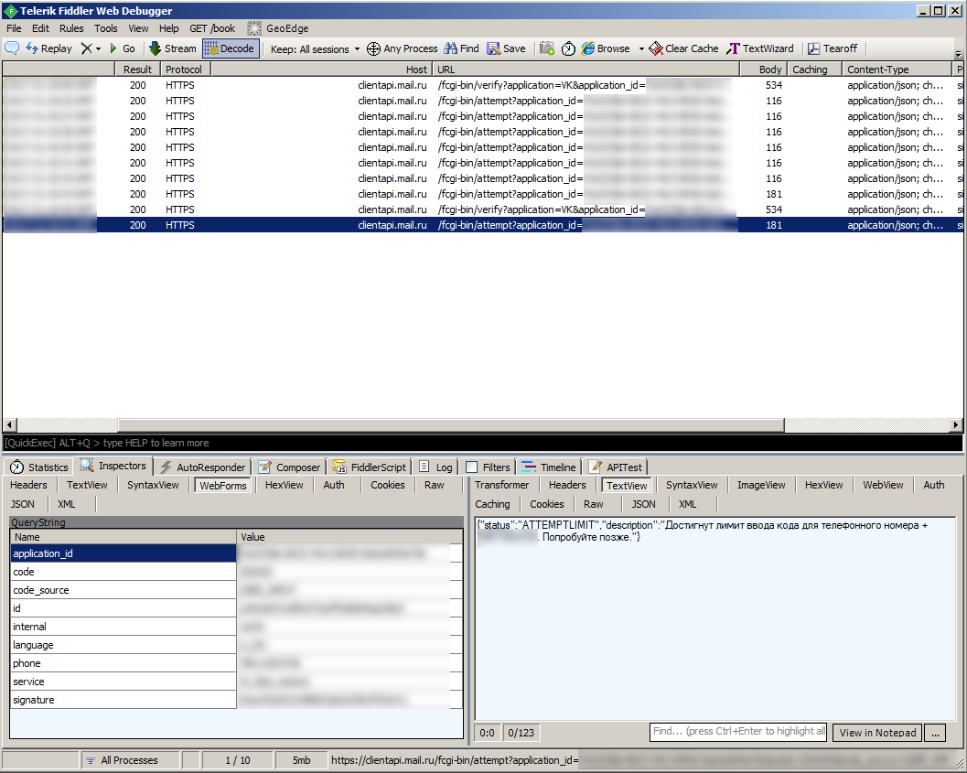967x773 pixels.
Task: Open the FiddlerScript tab
Action: point(370,467)
